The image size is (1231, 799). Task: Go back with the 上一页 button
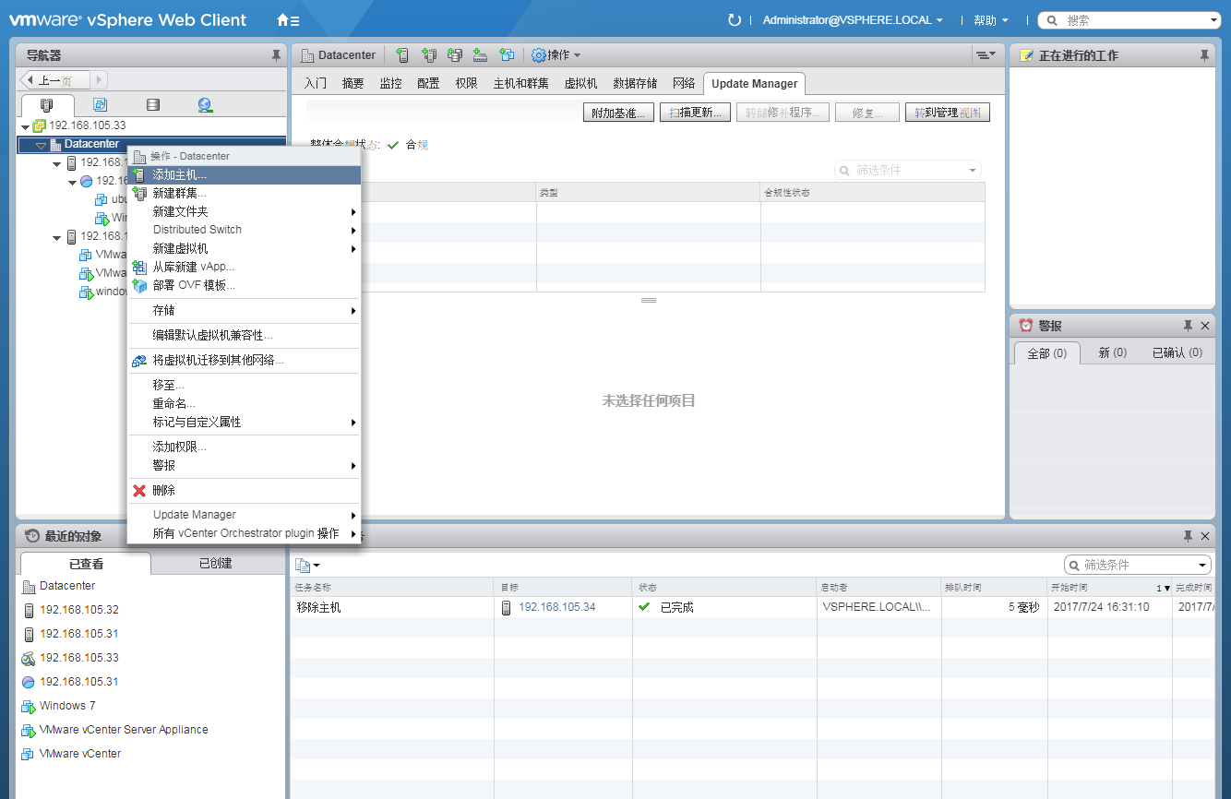pos(54,80)
